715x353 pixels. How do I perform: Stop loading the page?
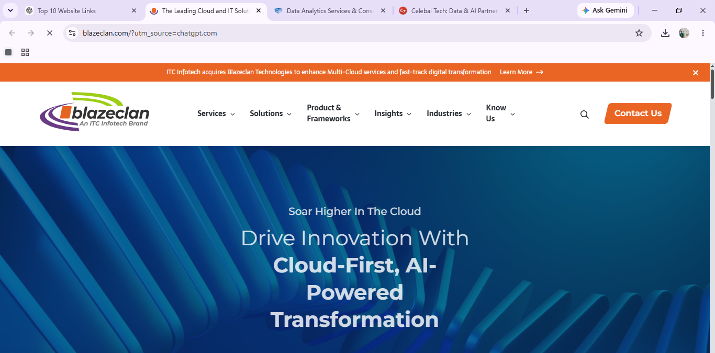point(50,33)
